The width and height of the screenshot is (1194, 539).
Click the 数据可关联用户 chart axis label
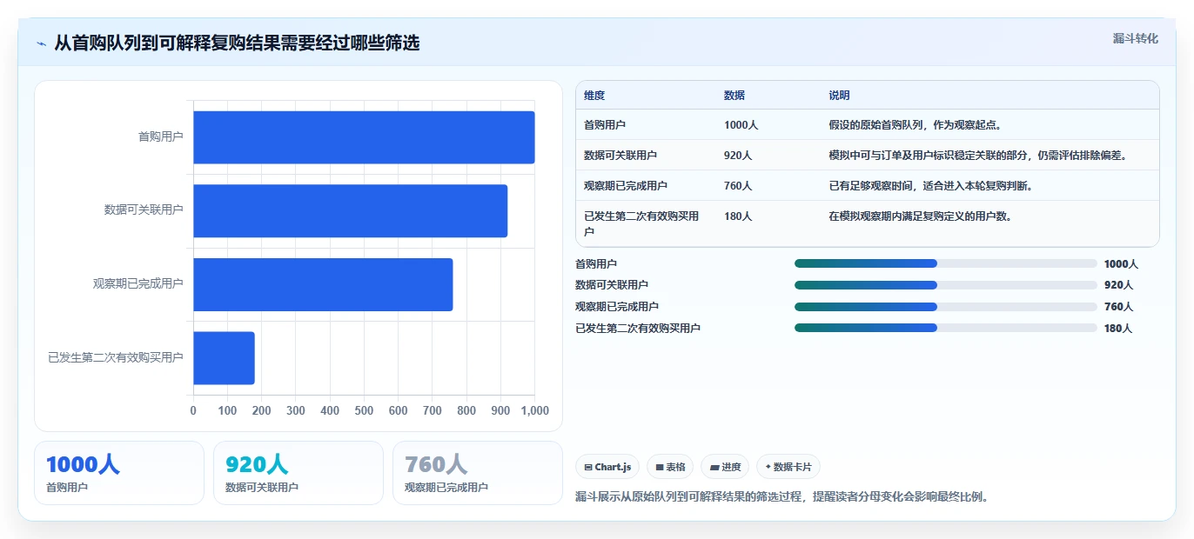tap(144, 210)
